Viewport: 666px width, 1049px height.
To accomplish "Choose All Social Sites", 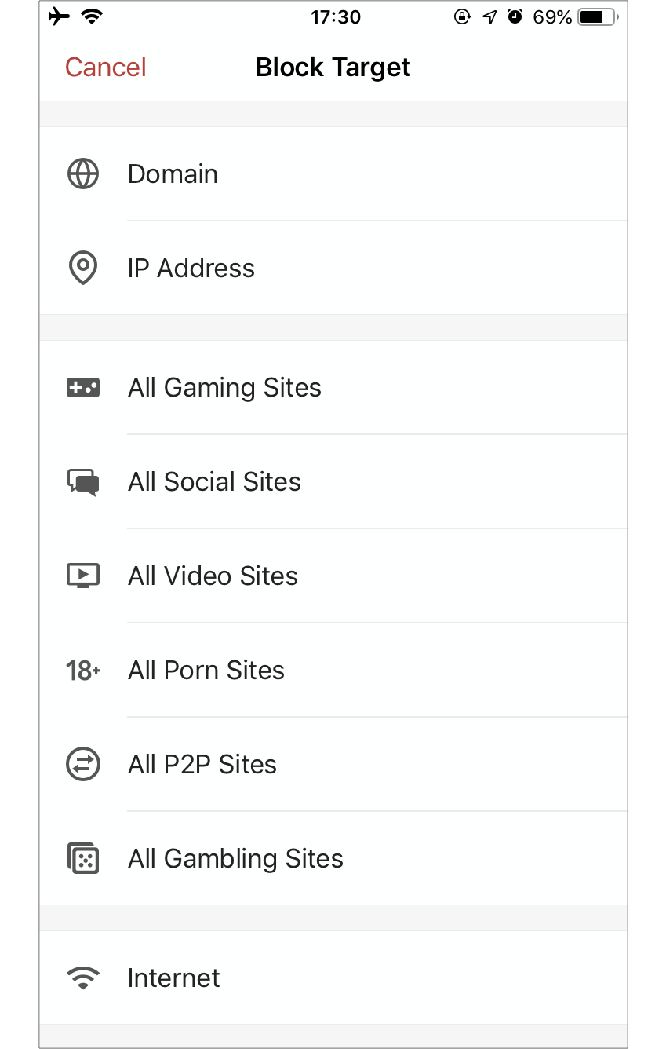I will tap(333, 482).
